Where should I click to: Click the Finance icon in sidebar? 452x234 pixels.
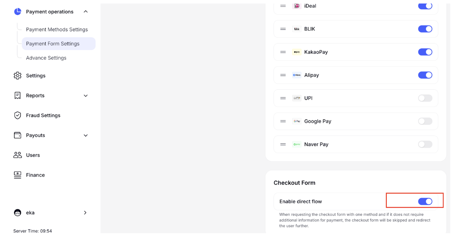[x=18, y=175]
